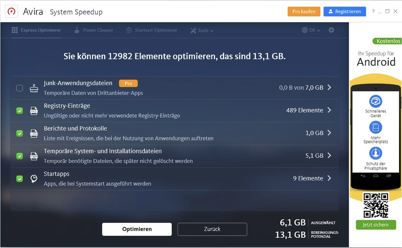Click the Android headline in ad
This screenshot has height=248, width=402.
pos(376,62)
